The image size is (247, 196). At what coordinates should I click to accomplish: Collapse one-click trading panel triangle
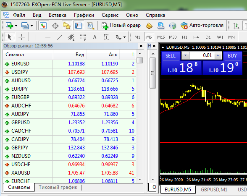pyautogui.click(x=163, y=47)
